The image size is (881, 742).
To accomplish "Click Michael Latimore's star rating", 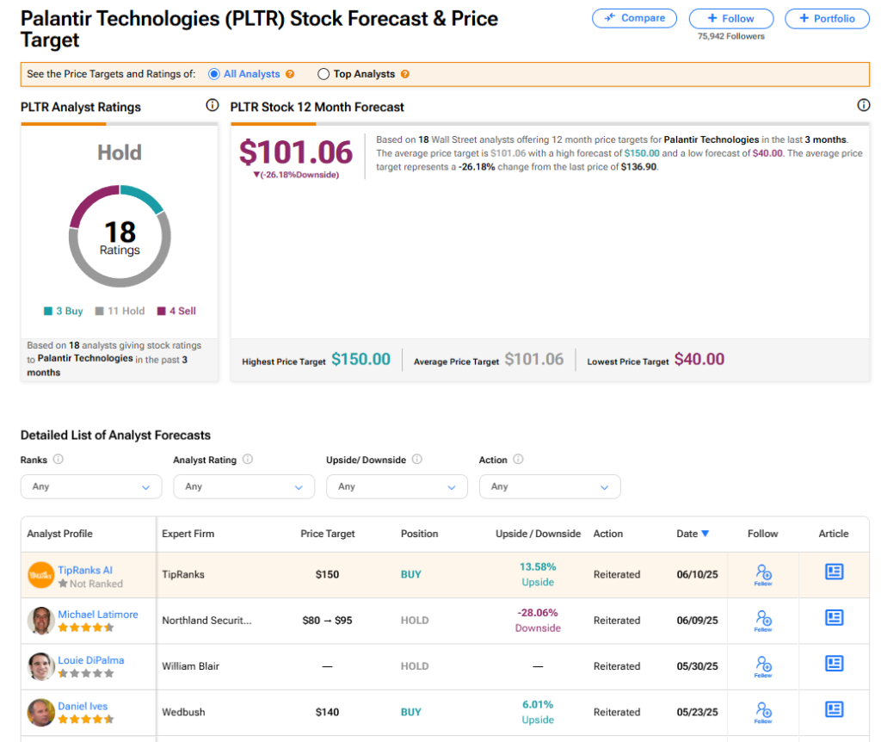I will [x=86, y=628].
